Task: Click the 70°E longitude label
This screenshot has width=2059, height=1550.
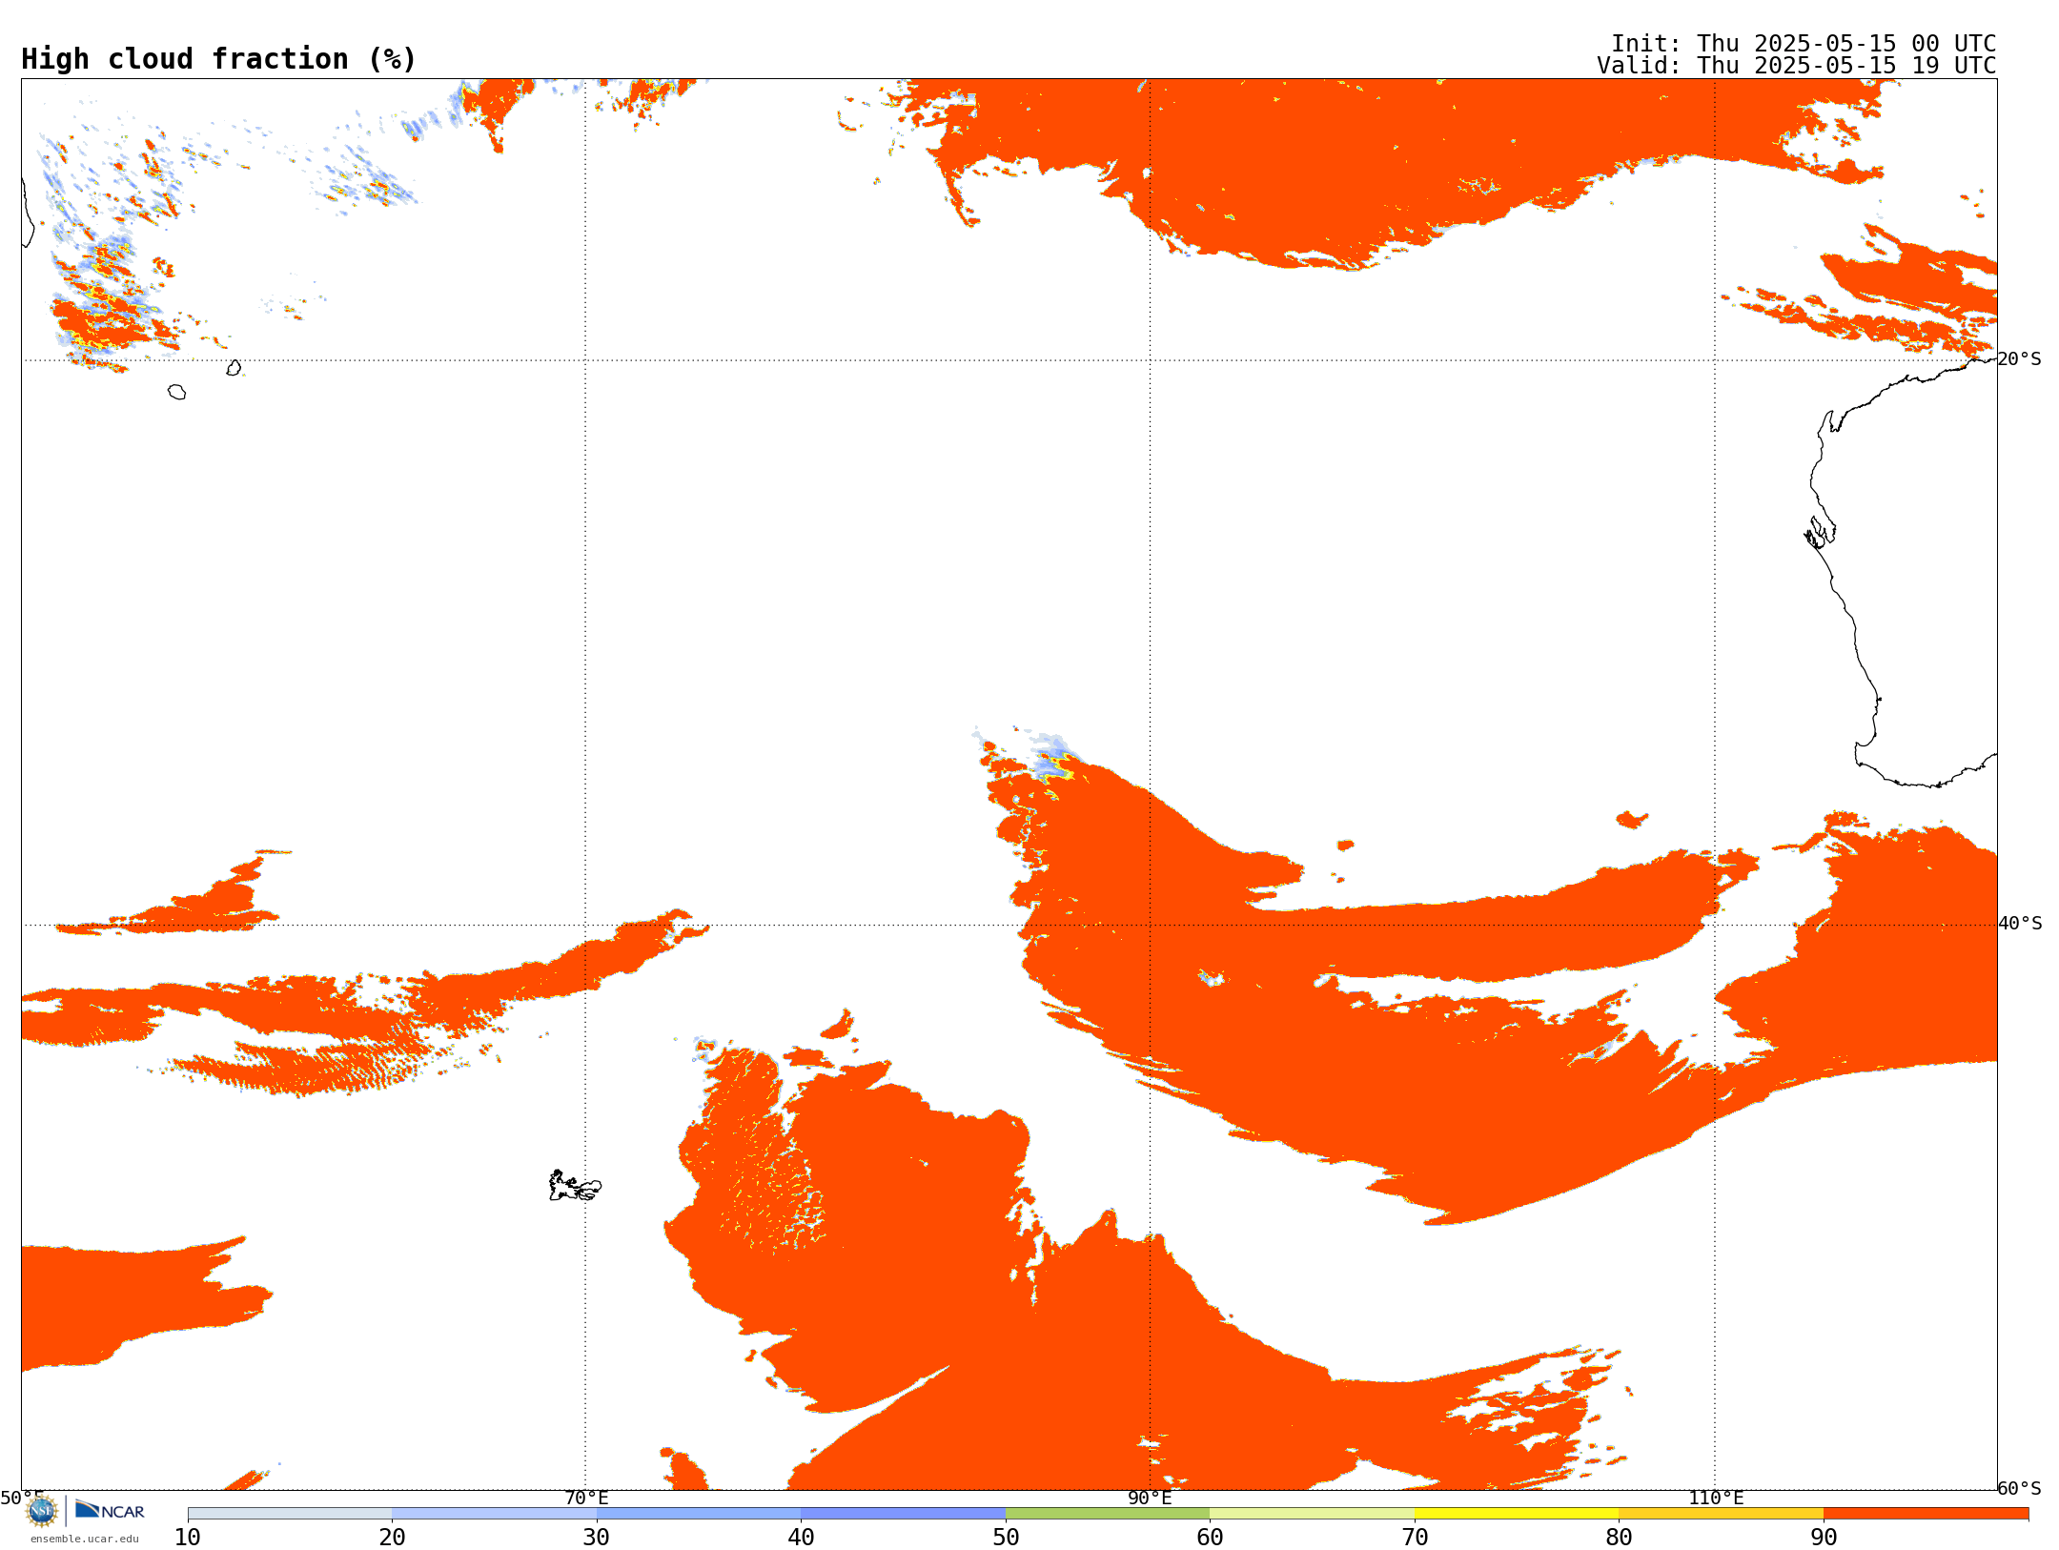Action: pos(586,1498)
